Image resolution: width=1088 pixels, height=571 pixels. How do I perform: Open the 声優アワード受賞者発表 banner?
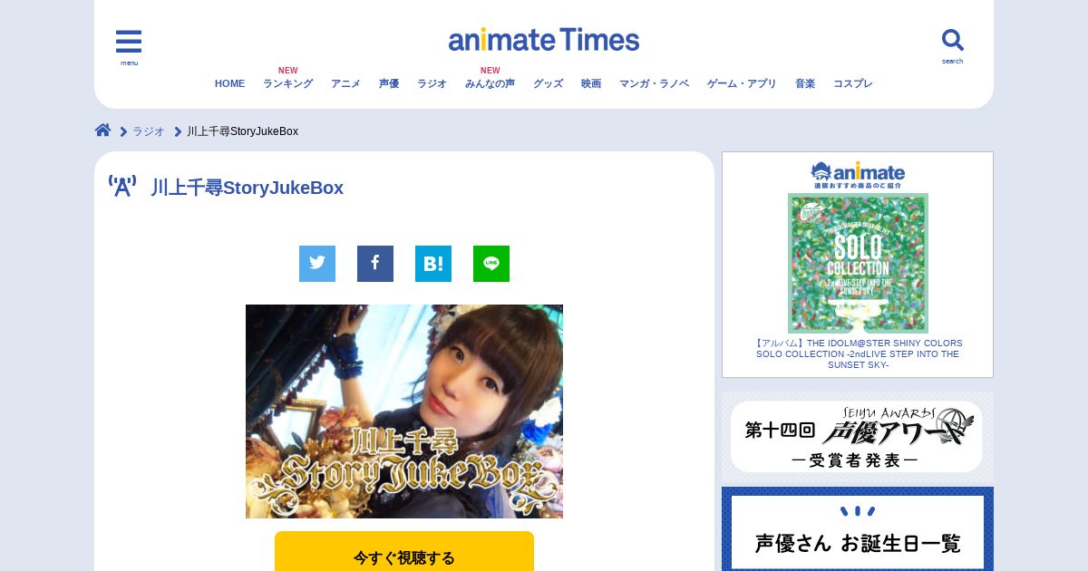click(x=858, y=437)
